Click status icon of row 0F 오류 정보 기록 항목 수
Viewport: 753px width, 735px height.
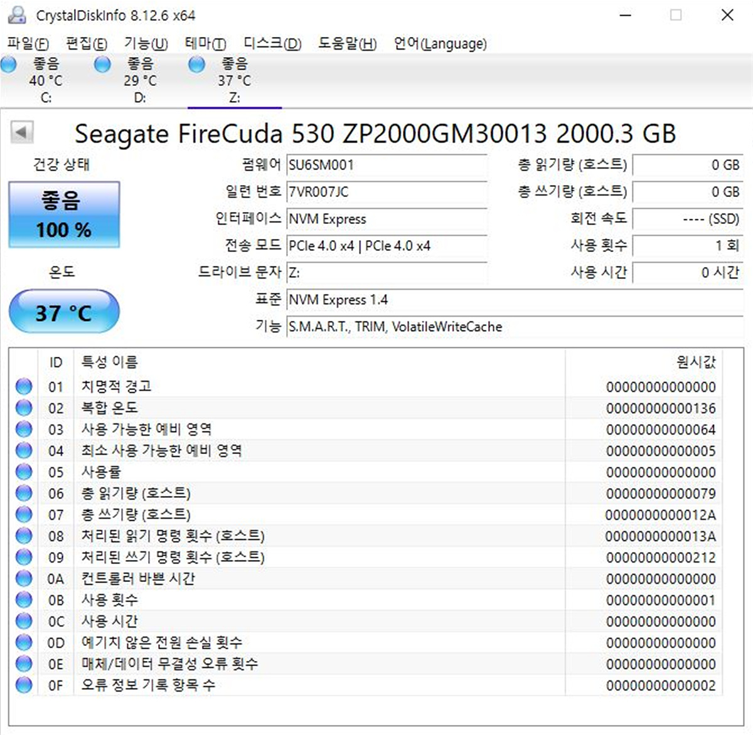point(24,685)
